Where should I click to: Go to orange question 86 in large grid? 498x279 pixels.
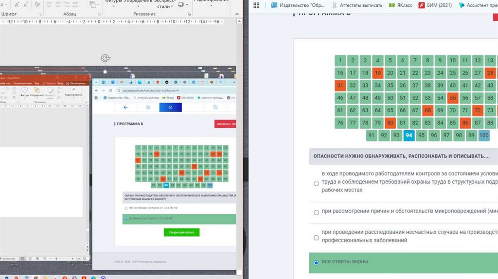(465, 123)
